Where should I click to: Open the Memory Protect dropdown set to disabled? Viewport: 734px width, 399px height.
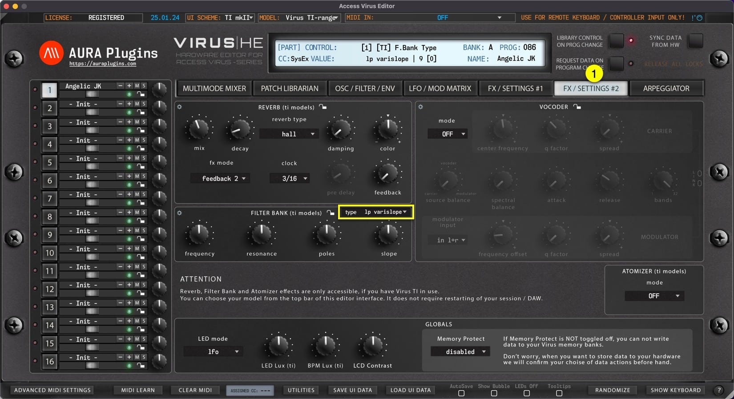click(460, 351)
